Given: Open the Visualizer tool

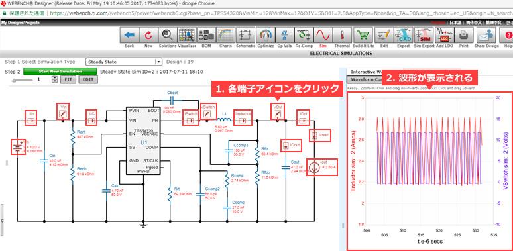Looking at the screenshot, I should pos(187,35).
